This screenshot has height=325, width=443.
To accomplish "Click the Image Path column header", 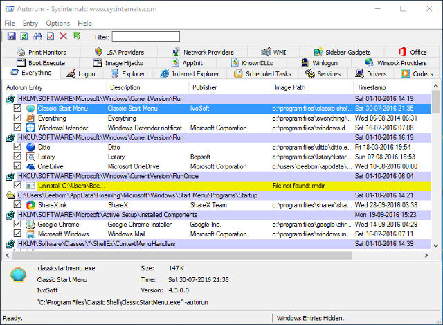I will [x=312, y=88].
